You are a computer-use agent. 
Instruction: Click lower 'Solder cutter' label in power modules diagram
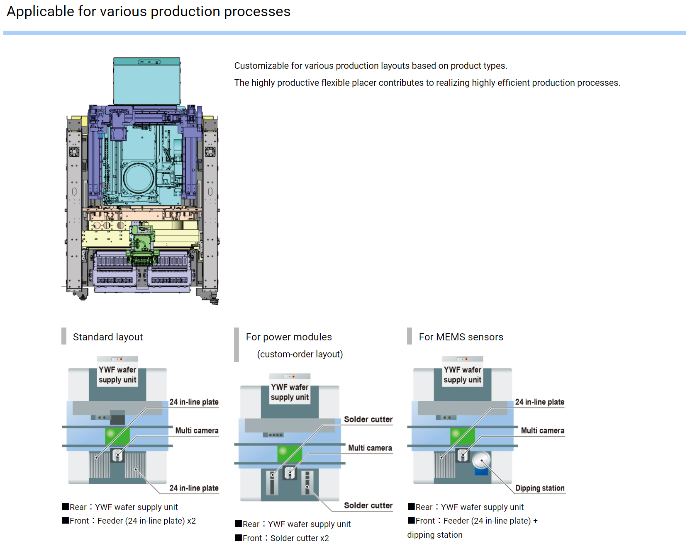tap(368, 506)
